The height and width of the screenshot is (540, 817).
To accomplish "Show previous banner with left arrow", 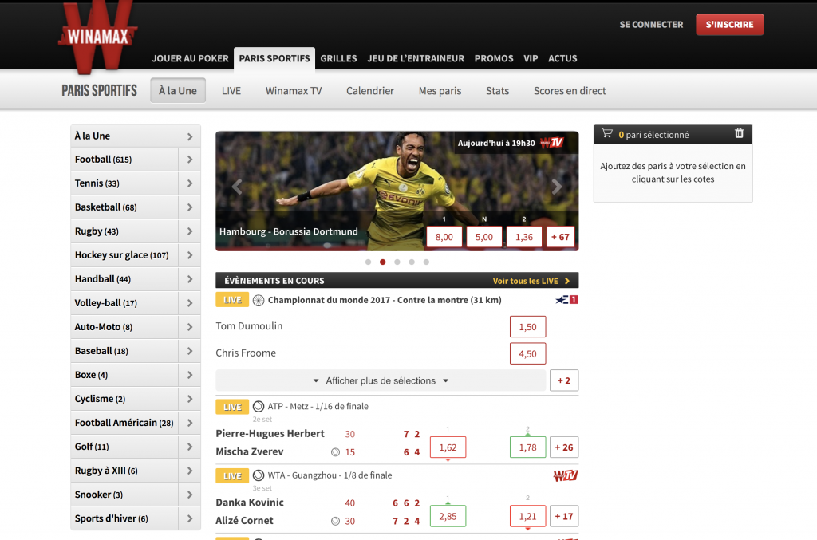I will [237, 187].
